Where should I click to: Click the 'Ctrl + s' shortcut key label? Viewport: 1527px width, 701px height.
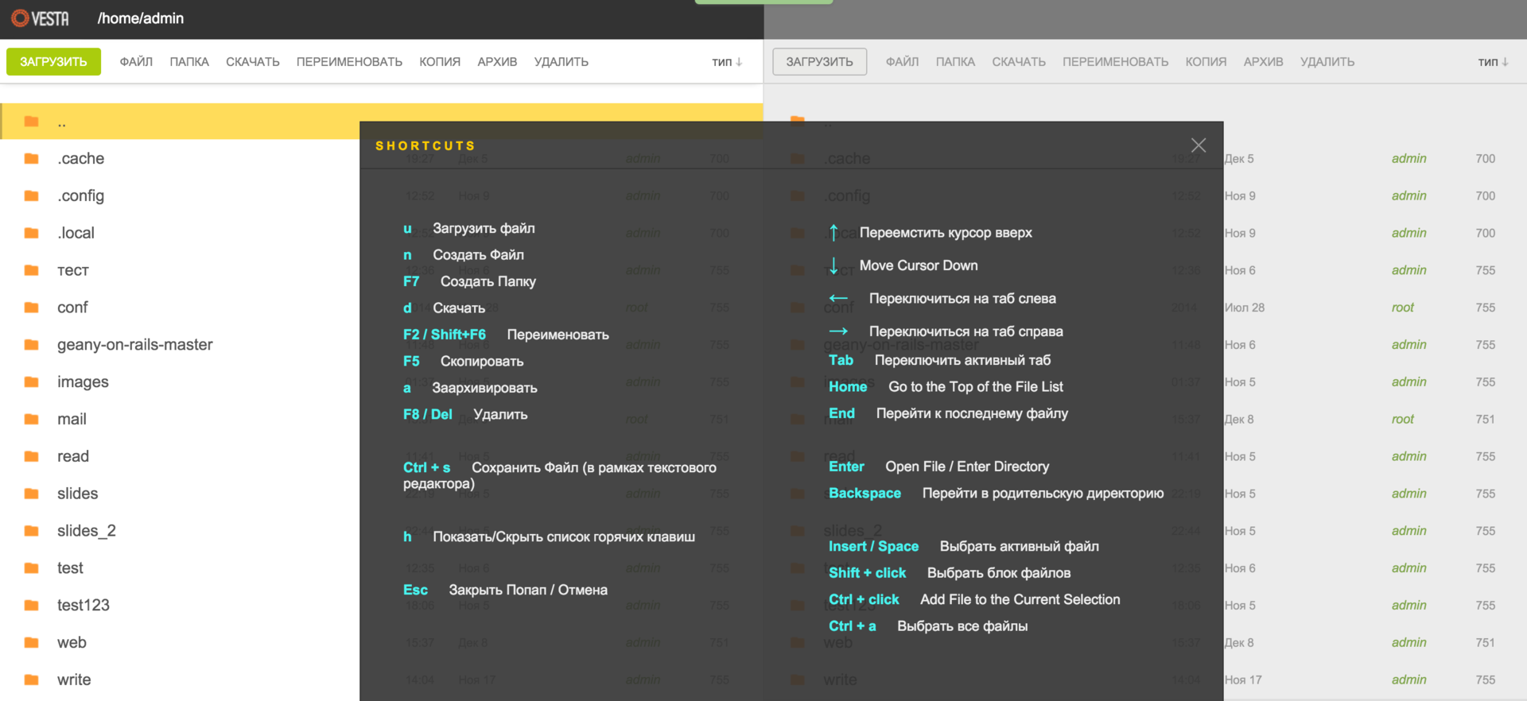coord(427,467)
